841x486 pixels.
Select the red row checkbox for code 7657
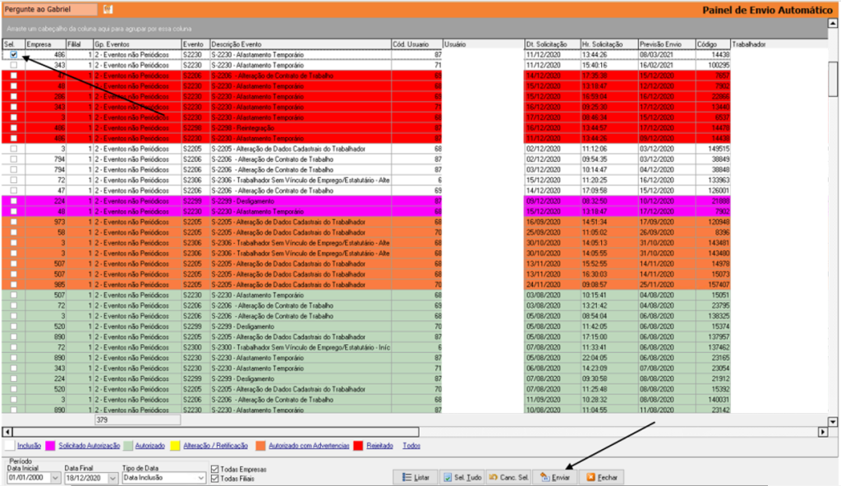coord(14,76)
